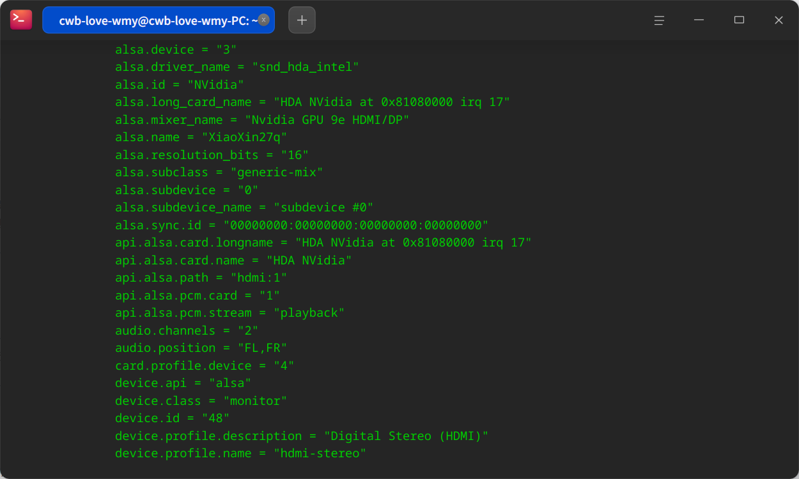Viewport: 799px width, 479px height.
Task: Click the alsa.long_card_name line
Action: tap(313, 102)
